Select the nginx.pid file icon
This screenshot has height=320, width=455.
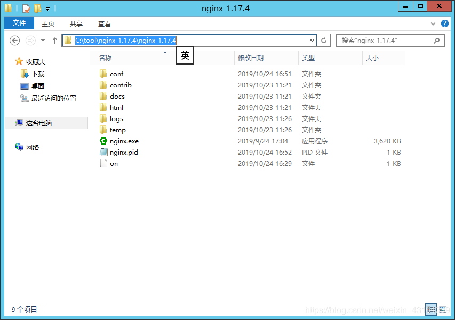tap(103, 152)
